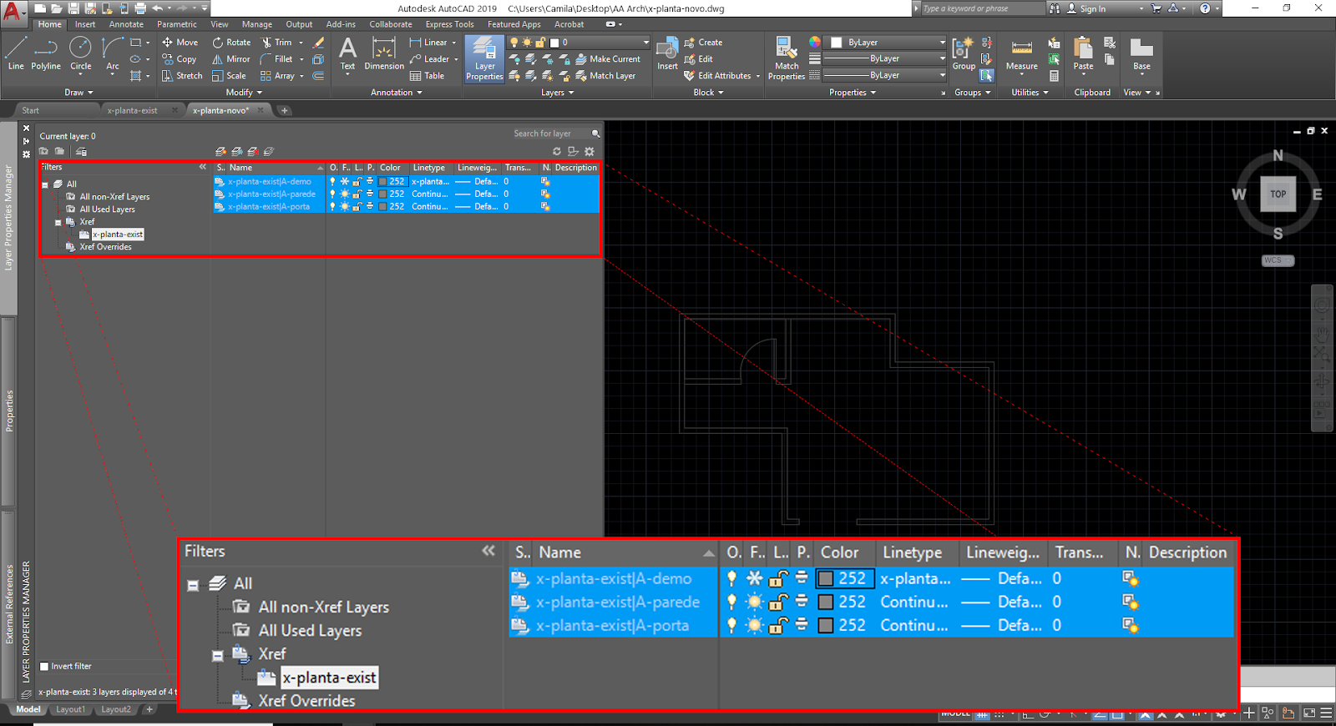1336x726 pixels.
Task: Click the Explode icon in the Modify panel
Action: pos(318,59)
